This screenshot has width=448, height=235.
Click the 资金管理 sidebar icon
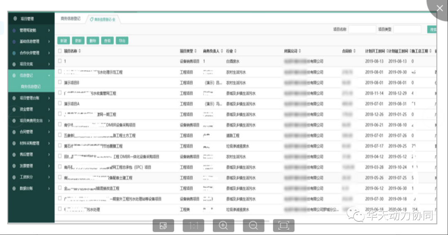(x=14, y=109)
